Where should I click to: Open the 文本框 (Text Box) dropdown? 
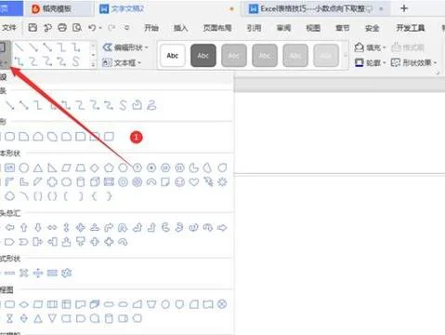122,63
